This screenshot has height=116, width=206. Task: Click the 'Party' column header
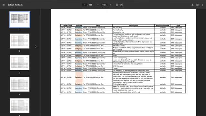[x=98, y=25]
